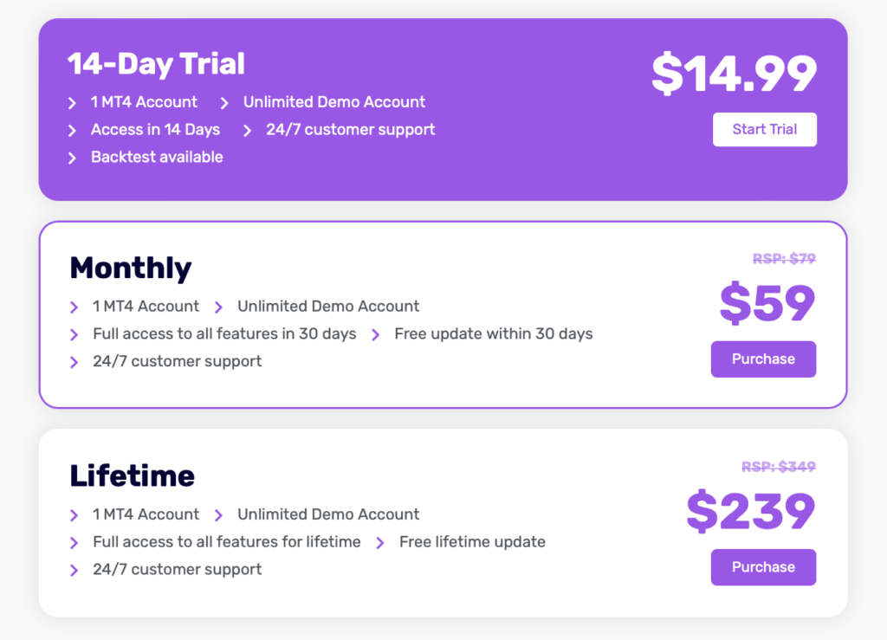This screenshot has height=640, width=887.
Task: Click the $14.99 trial price
Action: (734, 74)
